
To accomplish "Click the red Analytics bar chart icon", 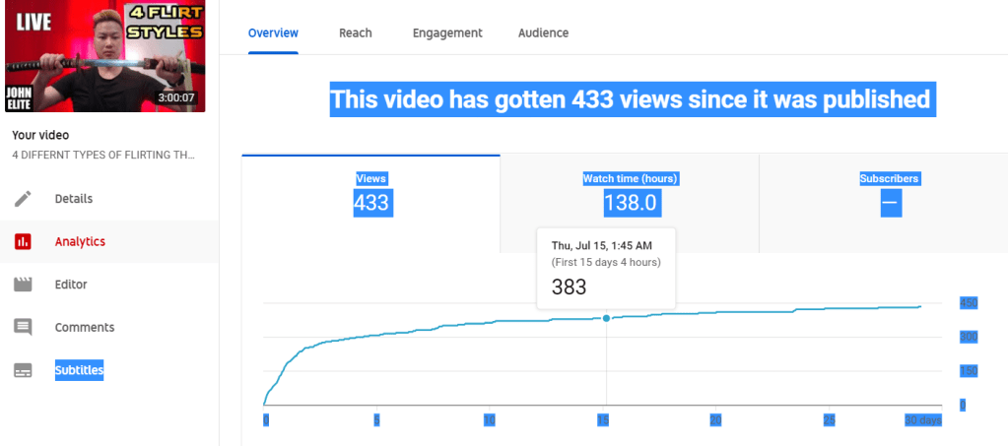I will 23,241.
